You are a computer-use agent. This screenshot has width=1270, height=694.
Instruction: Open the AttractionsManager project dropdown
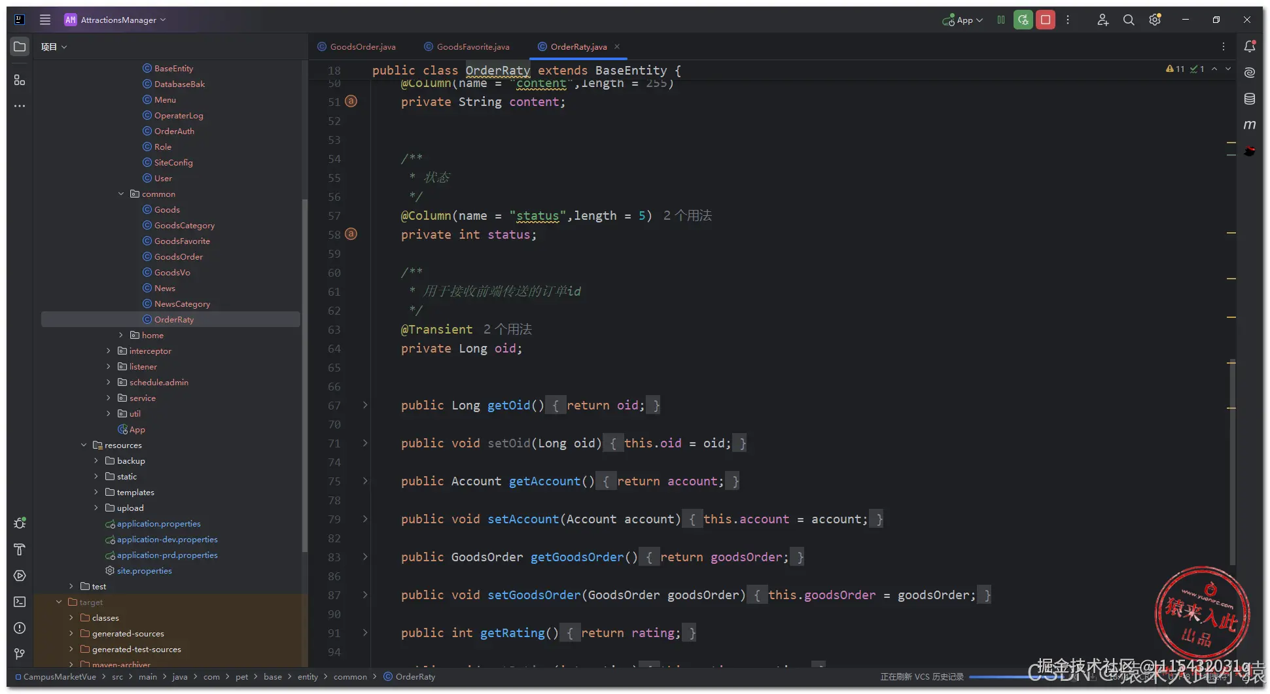115,20
